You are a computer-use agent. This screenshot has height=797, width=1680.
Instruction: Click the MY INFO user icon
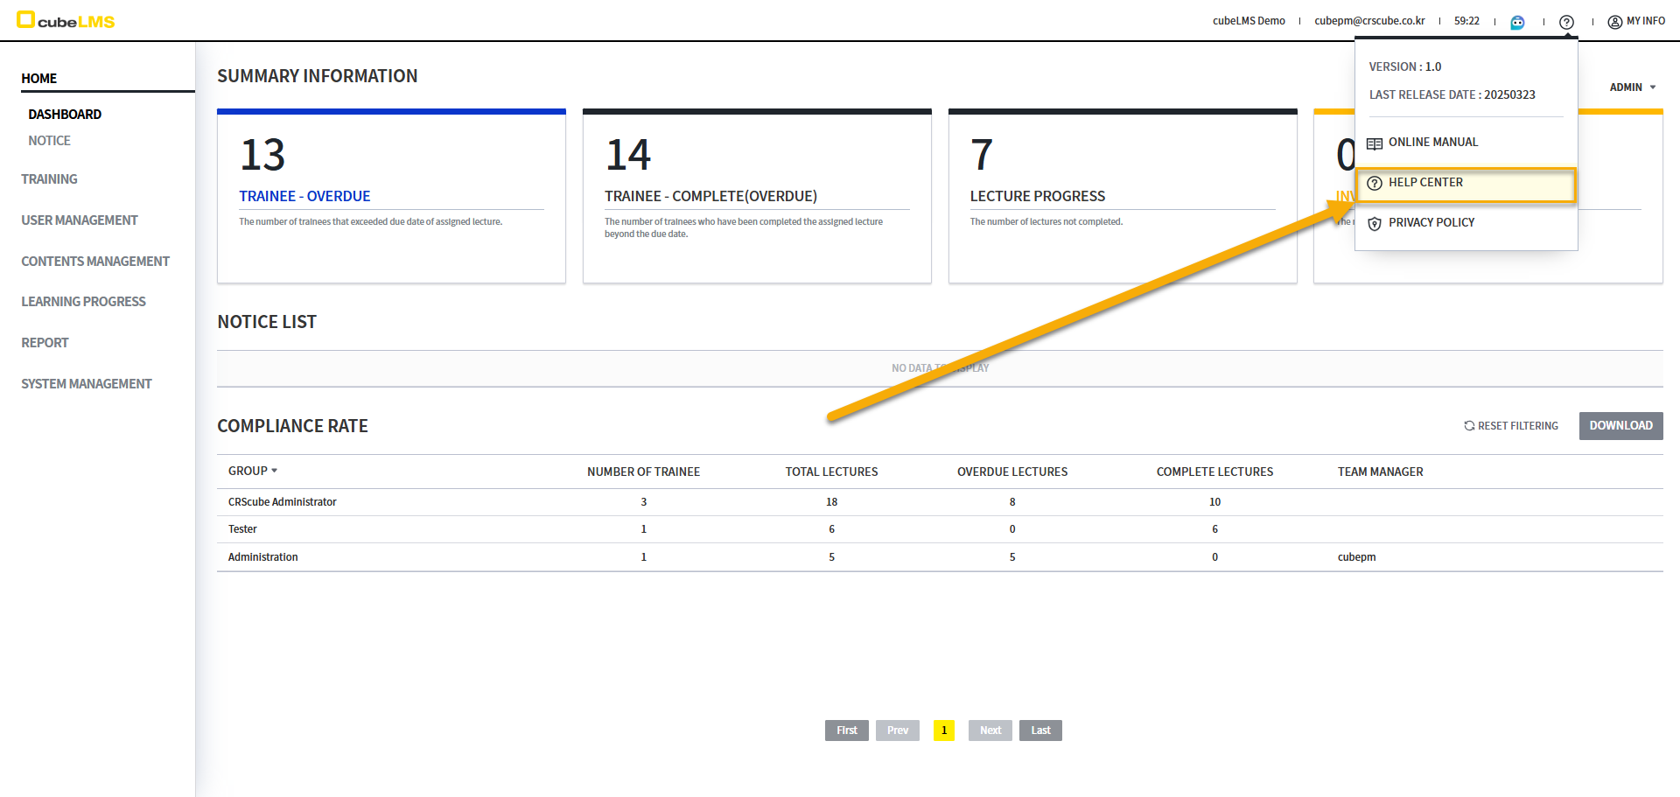click(x=1614, y=22)
